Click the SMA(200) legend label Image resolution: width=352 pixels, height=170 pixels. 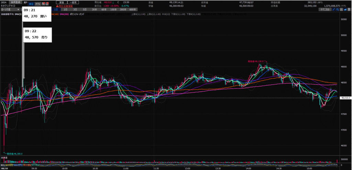(x=65, y=14)
